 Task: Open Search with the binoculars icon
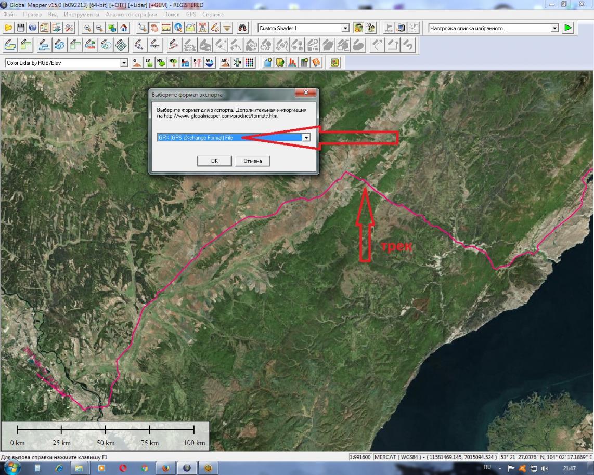click(242, 28)
